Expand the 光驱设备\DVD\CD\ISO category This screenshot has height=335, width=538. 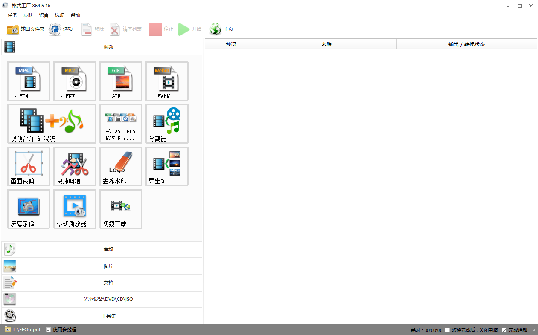(102, 299)
